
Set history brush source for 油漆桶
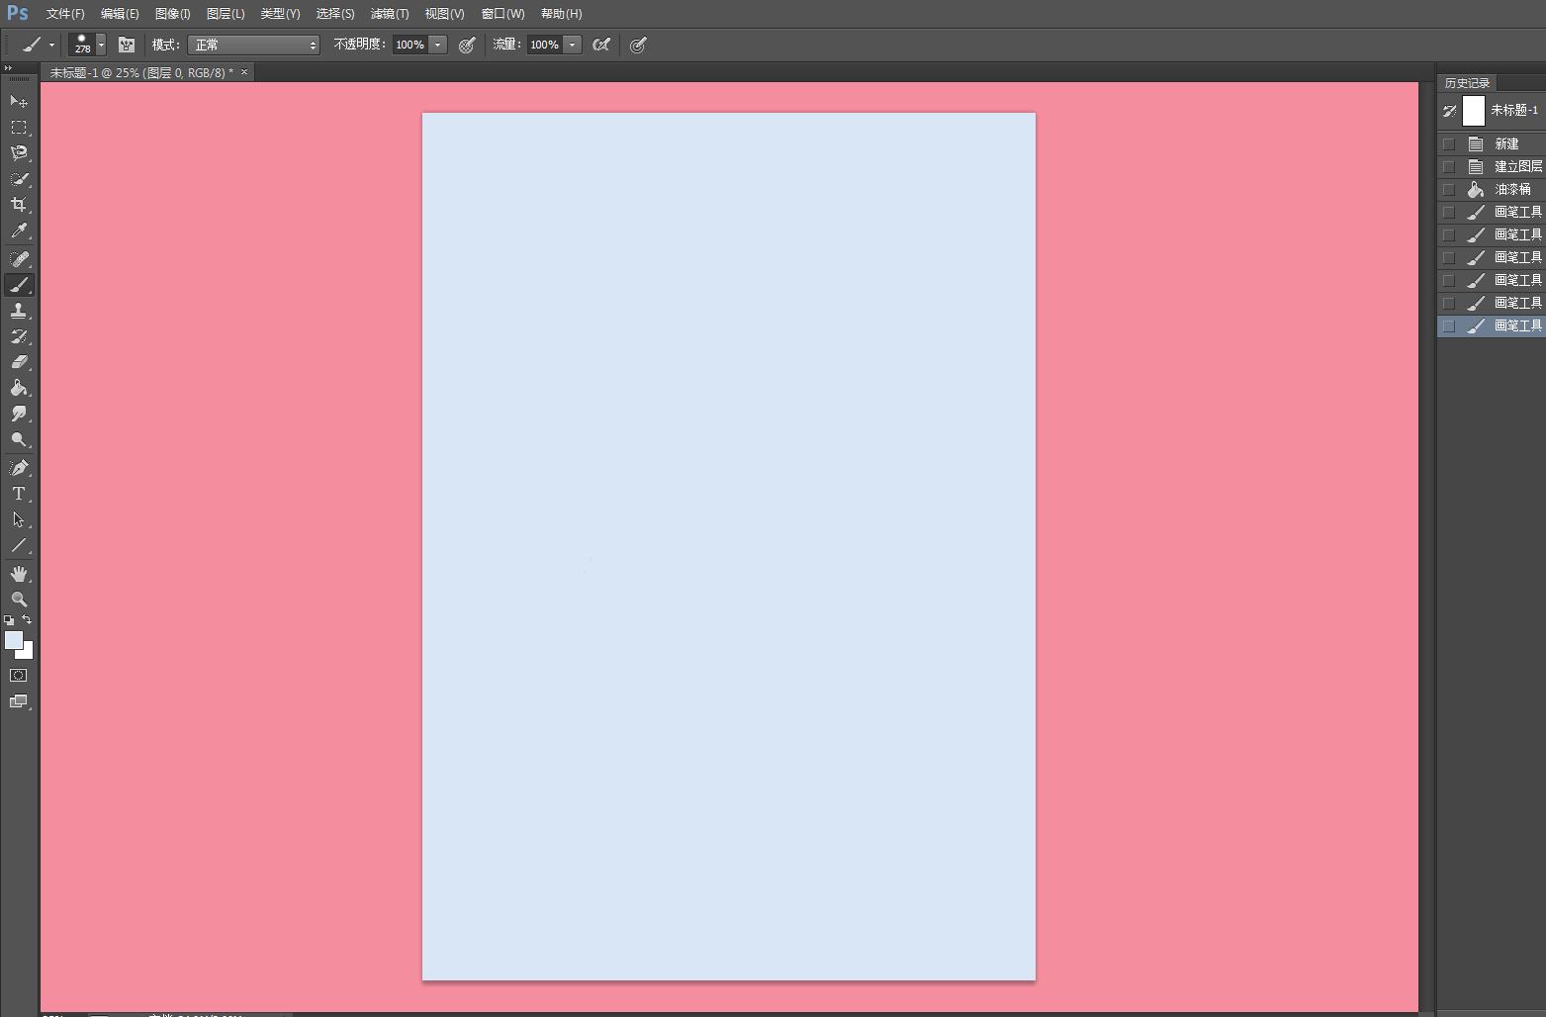coord(1449,189)
